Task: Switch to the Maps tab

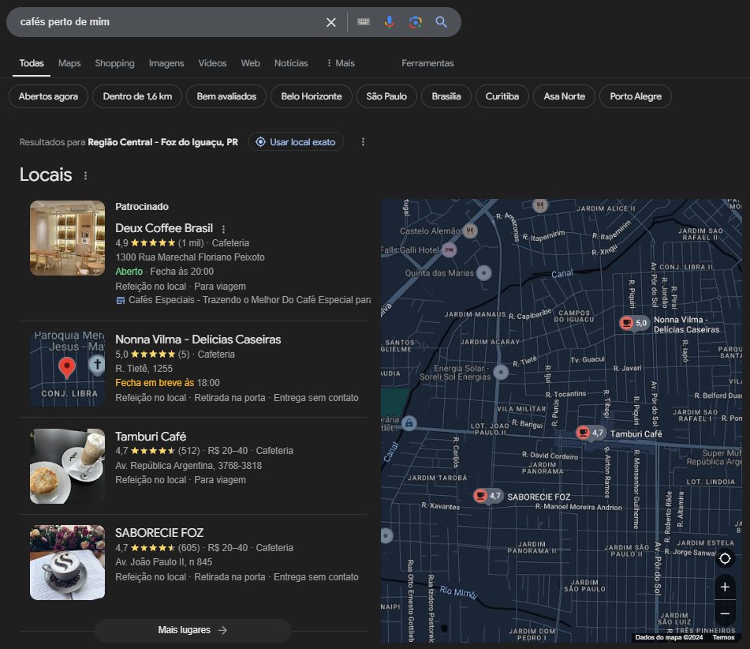Action: coord(69,63)
